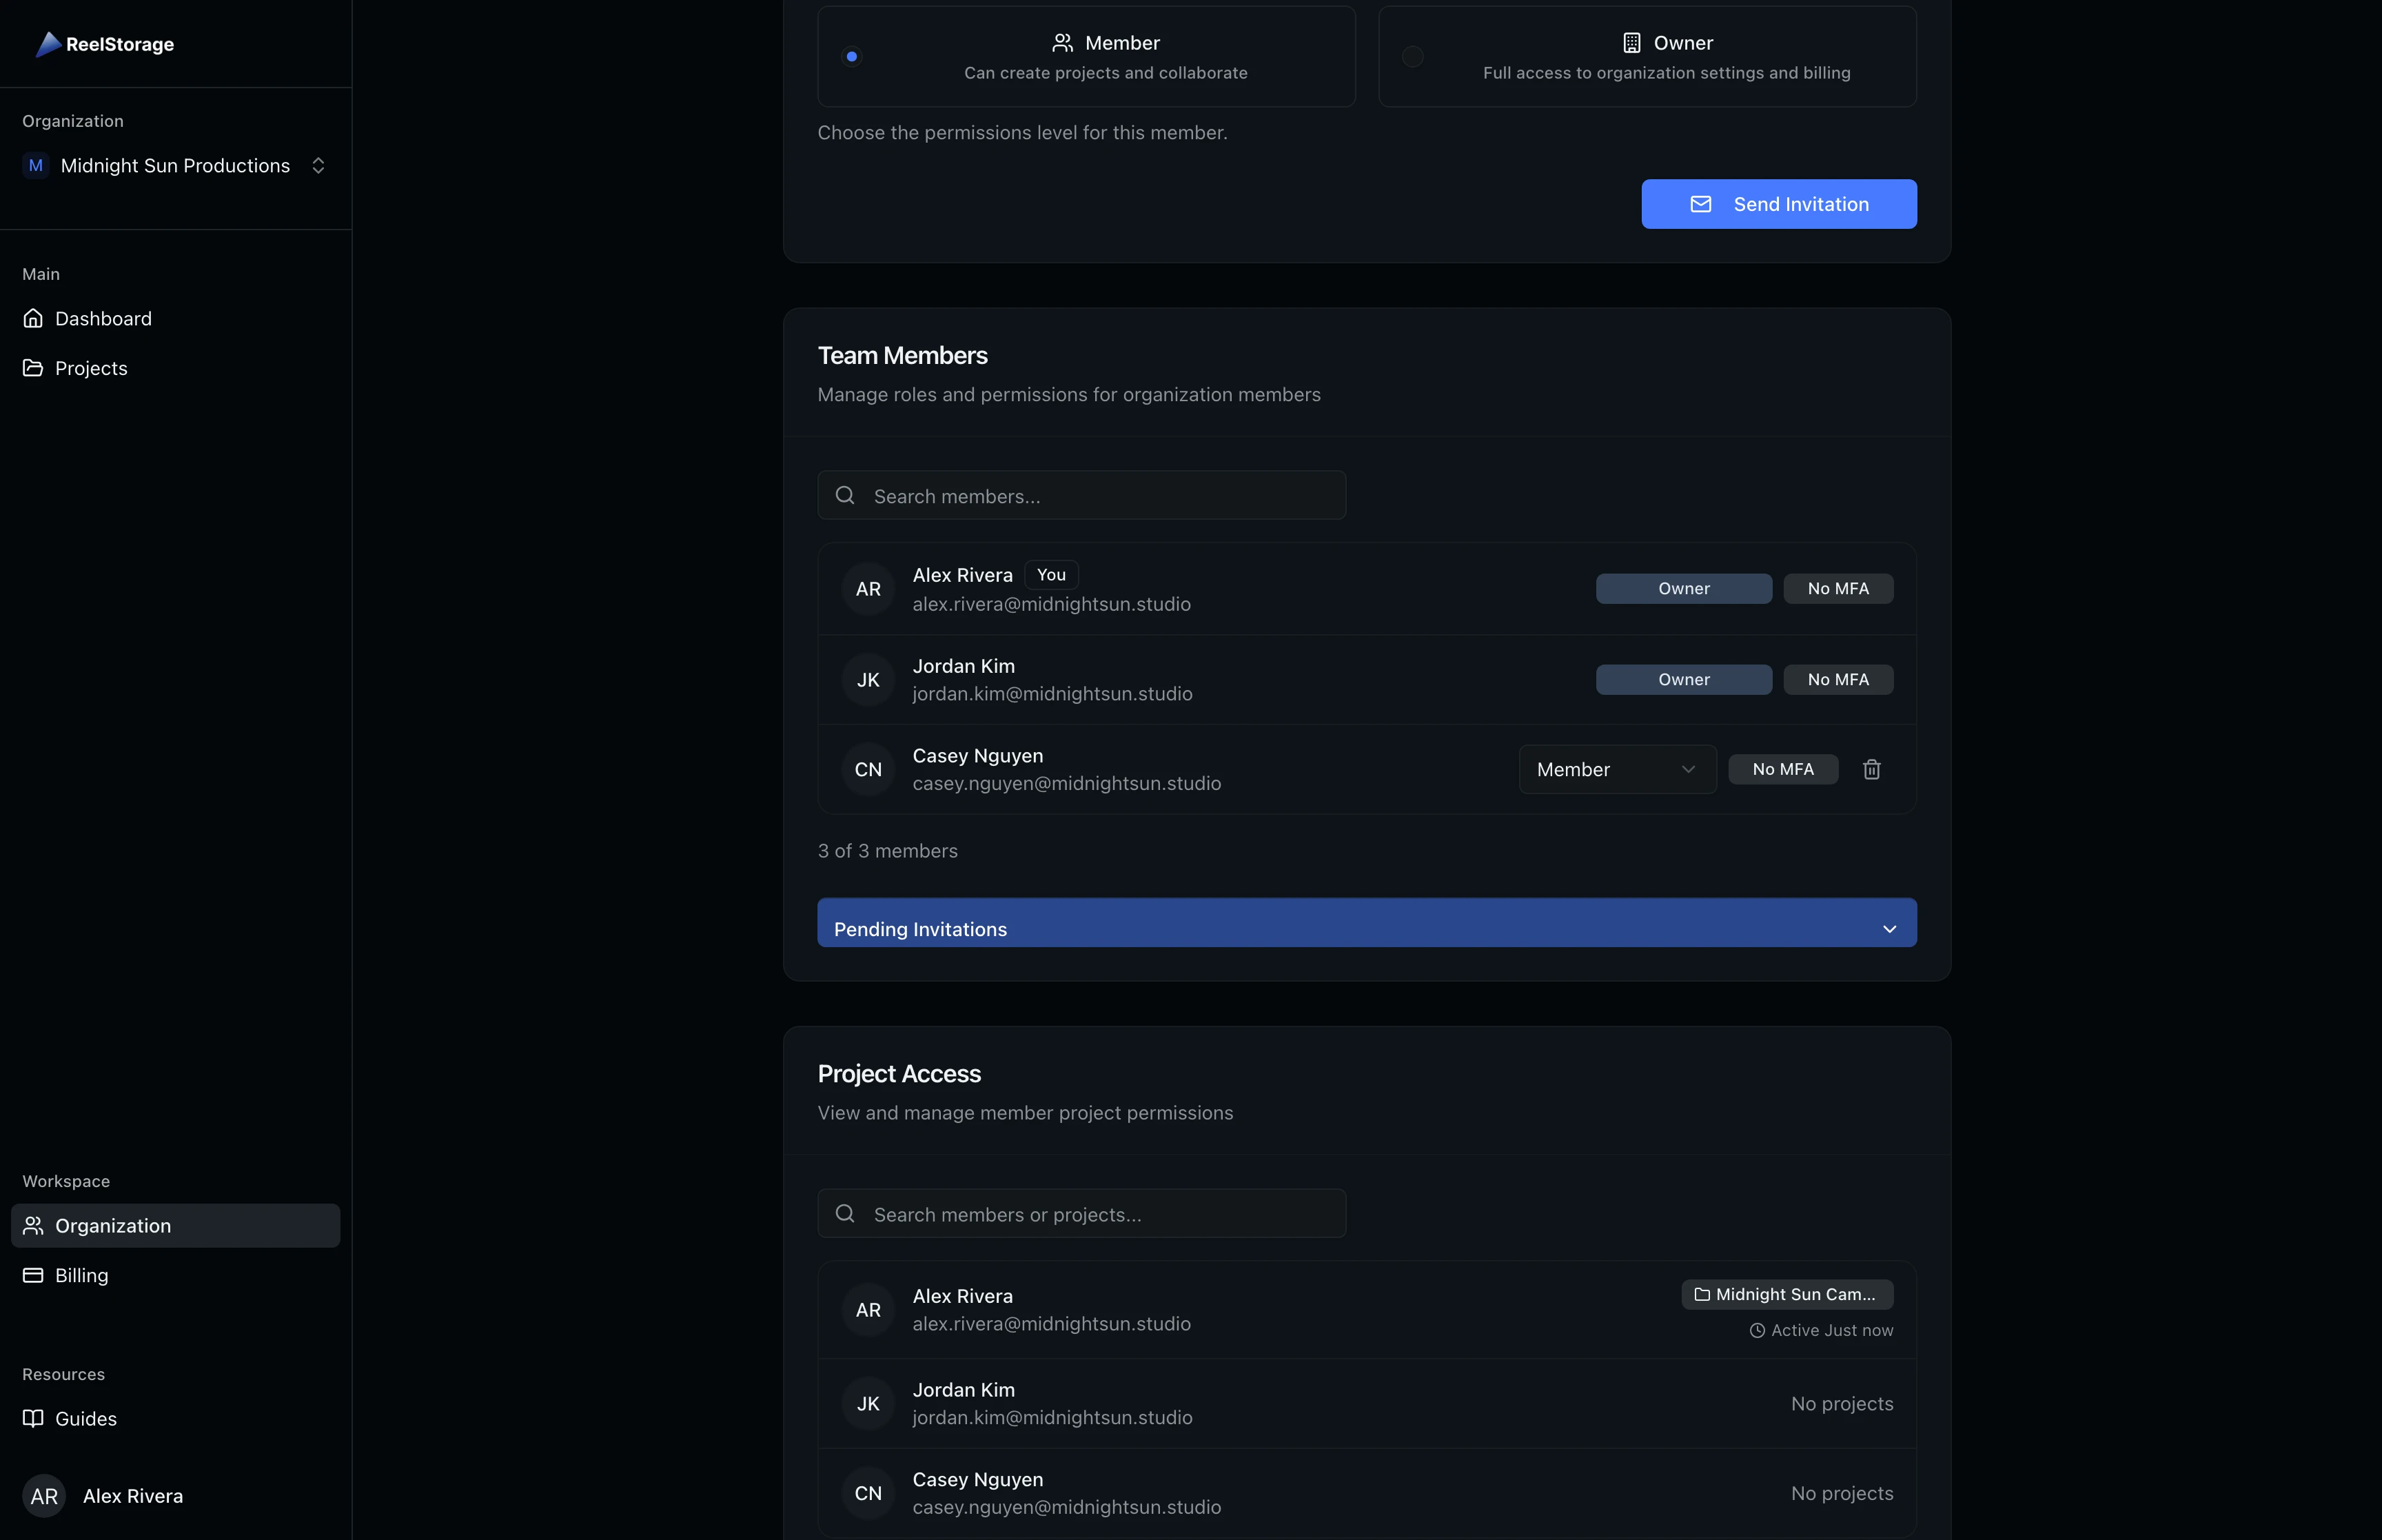Click the Search members input field
Image resolution: width=2382 pixels, height=1540 pixels.
click(x=1081, y=494)
